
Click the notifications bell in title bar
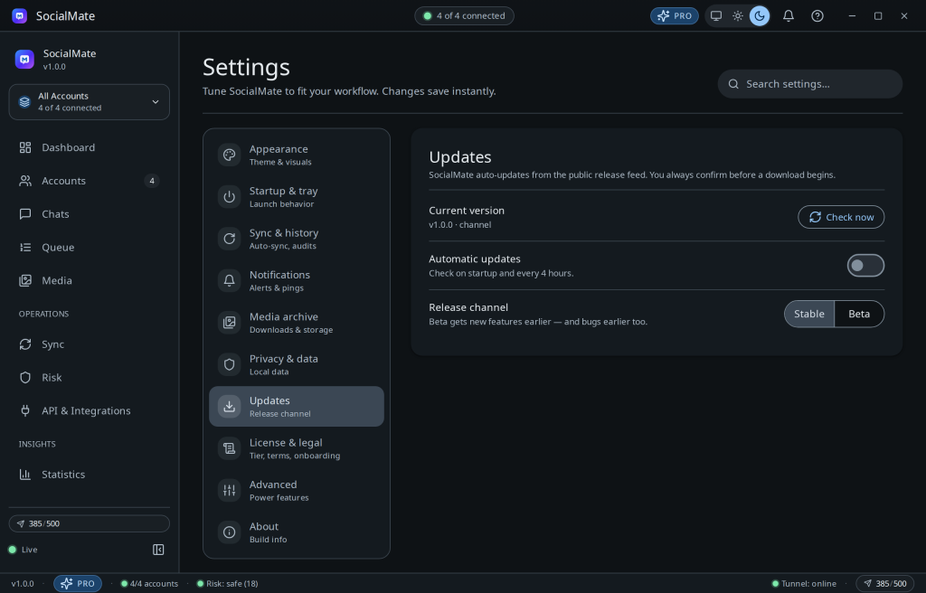pos(789,16)
